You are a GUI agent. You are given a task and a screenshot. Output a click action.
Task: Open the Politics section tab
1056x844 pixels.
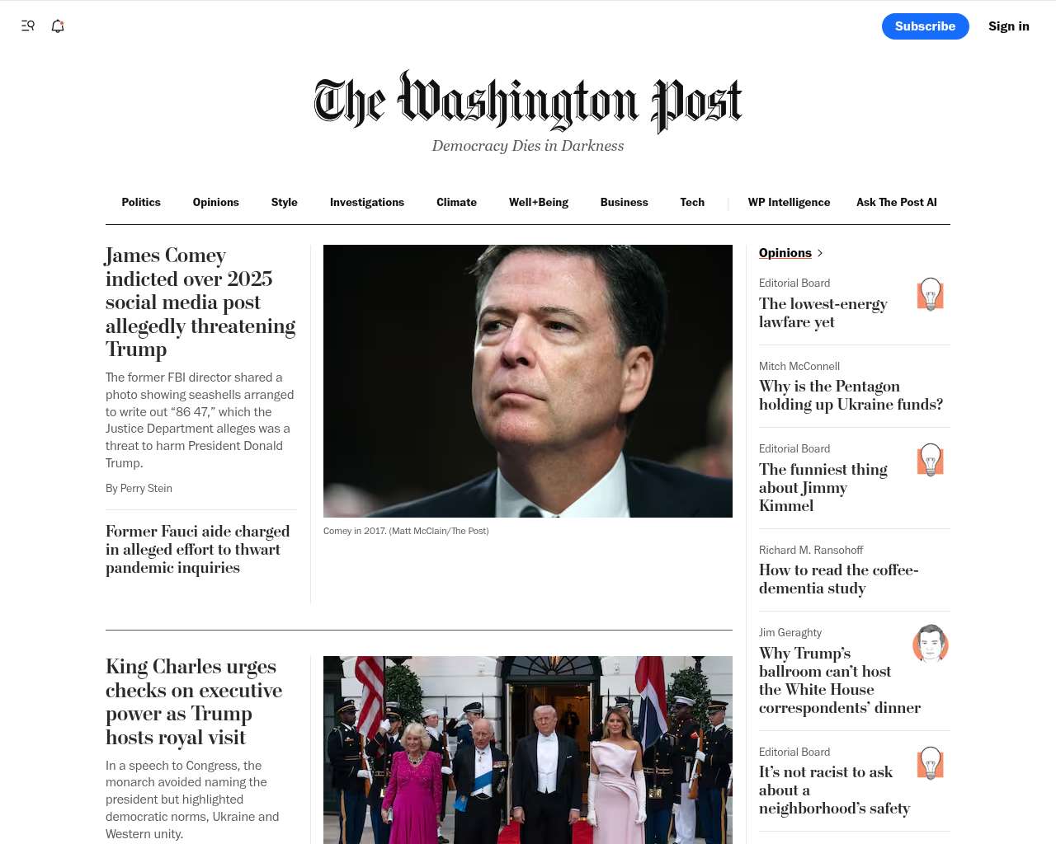pyautogui.click(x=141, y=202)
